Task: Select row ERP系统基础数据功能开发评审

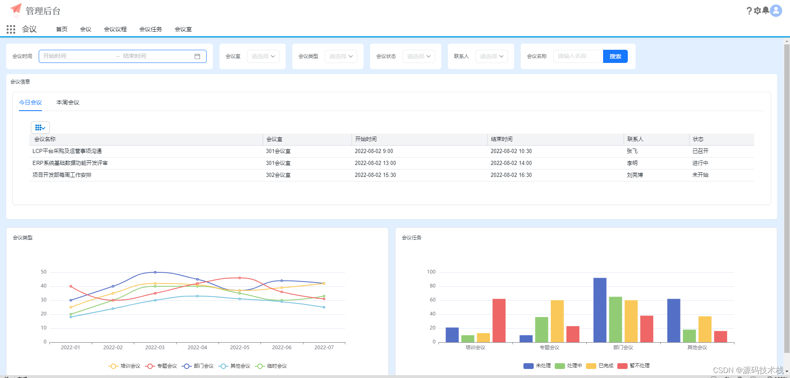Action: (x=392, y=163)
